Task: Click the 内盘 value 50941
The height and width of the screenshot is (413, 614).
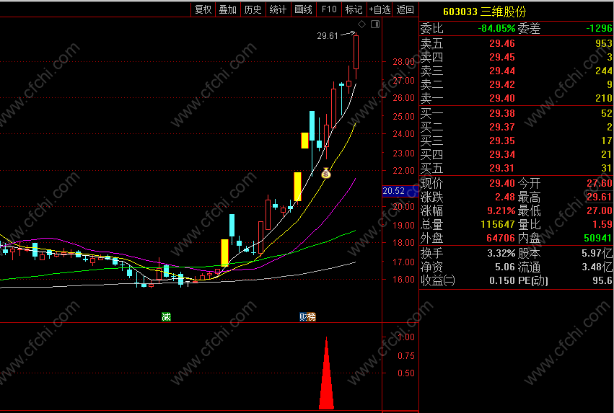Action: (x=597, y=238)
